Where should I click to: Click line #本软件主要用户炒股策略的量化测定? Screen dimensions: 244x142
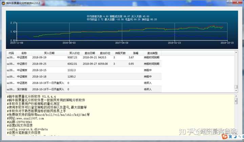pos(33,104)
